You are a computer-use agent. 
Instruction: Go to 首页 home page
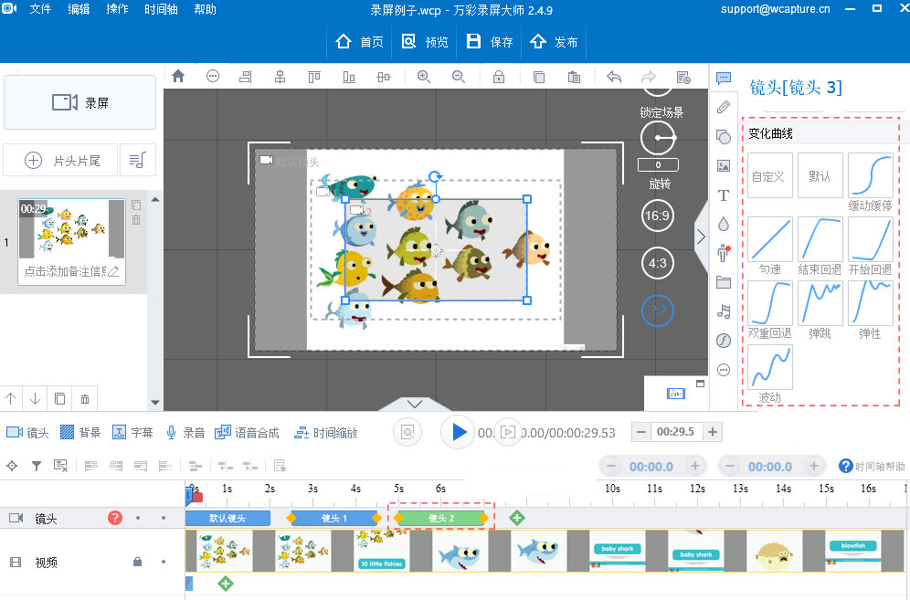click(359, 42)
